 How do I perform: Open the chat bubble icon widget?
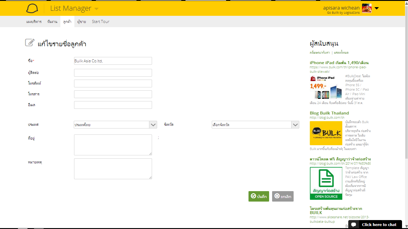(354, 225)
